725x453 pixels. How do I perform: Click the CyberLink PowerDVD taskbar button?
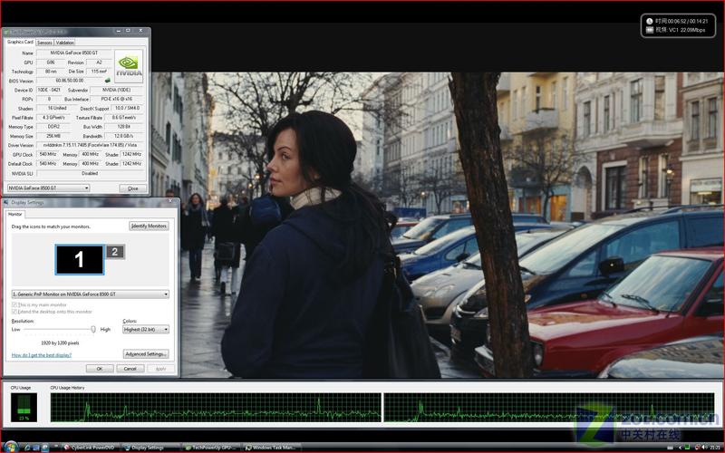[x=89, y=448]
